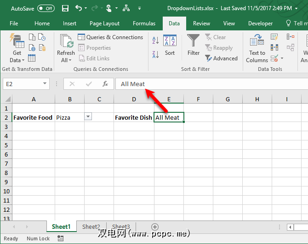Add a new sheet with plus icon
308x244 pixels.
(x=155, y=227)
